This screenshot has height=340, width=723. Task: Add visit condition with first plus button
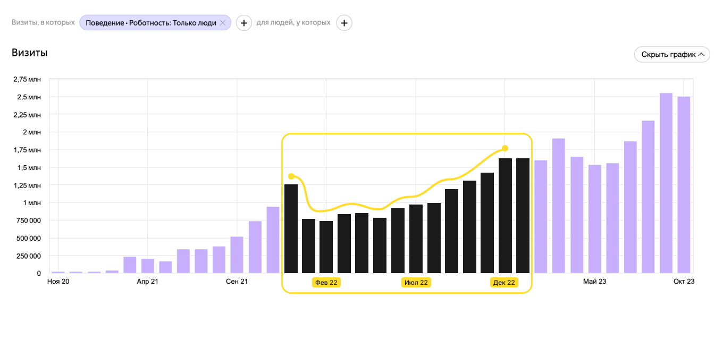(x=244, y=23)
